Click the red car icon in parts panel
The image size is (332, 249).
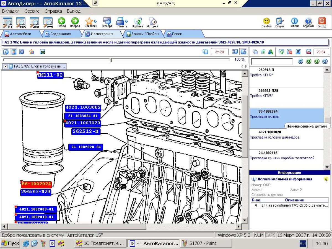[x=309, y=52]
